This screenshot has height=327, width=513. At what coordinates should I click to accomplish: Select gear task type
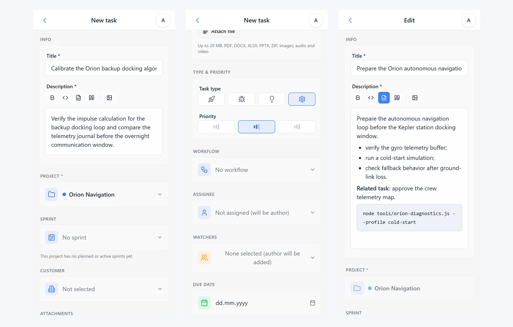click(302, 99)
